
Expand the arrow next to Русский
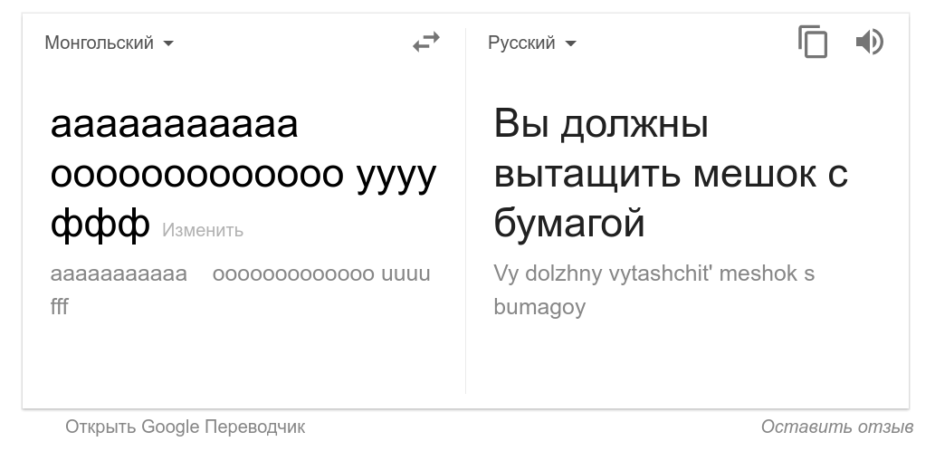pyautogui.click(x=570, y=43)
